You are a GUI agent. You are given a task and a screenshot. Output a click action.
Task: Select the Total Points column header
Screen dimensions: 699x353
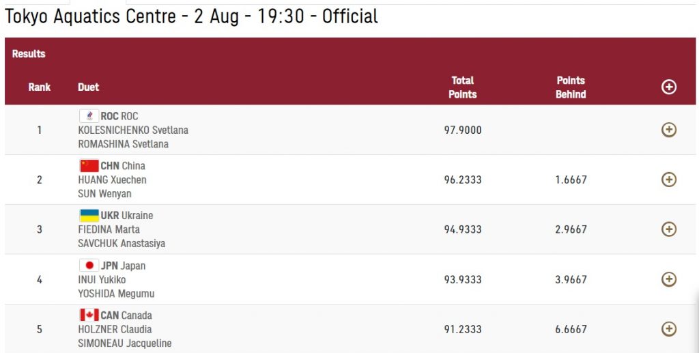click(x=462, y=87)
